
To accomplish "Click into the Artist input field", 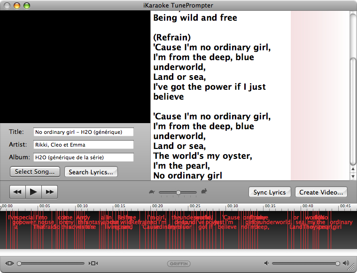I will point(83,145).
